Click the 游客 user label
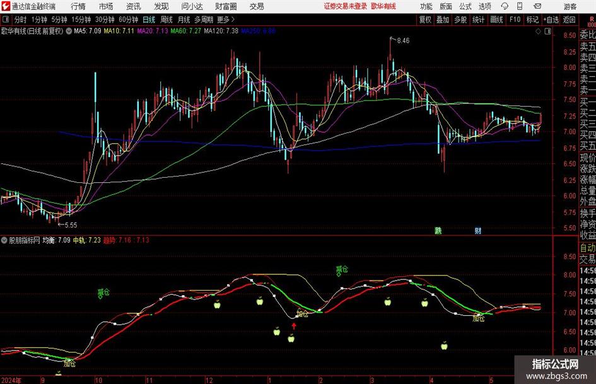 [570, 6]
